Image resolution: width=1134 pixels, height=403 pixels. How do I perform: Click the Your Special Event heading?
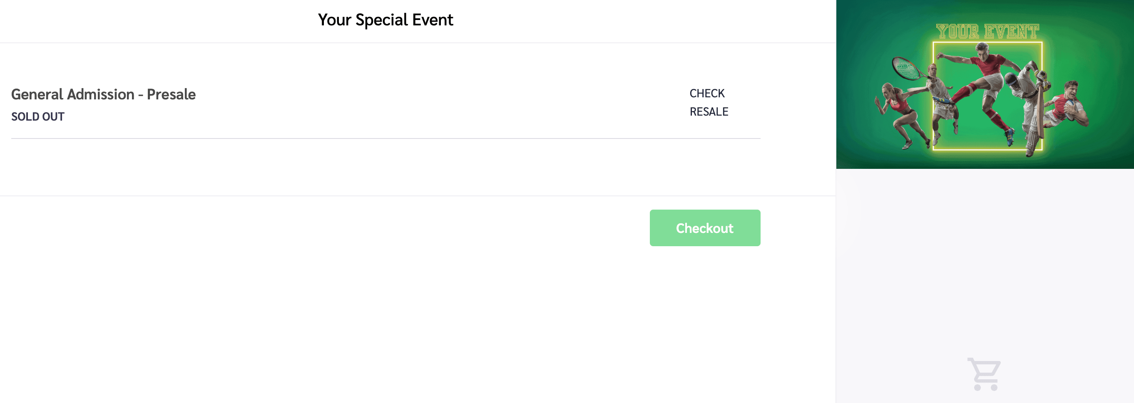tap(385, 20)
